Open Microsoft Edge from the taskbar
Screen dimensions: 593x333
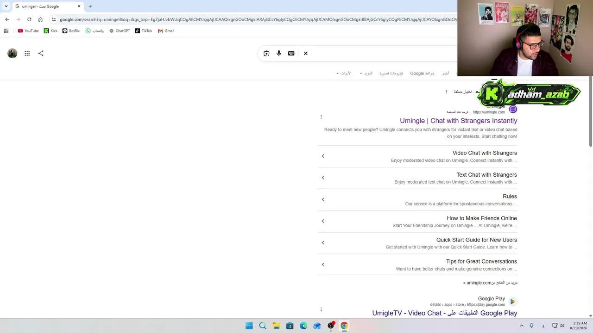(303, 326)
